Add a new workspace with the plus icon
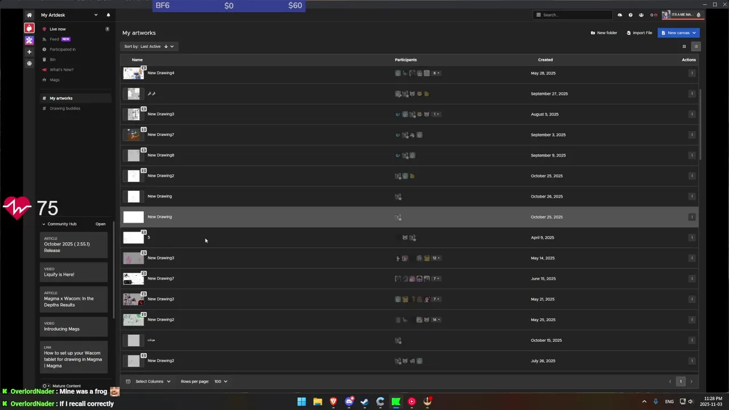This screenshot has height=410, width=729. point(29,52)
